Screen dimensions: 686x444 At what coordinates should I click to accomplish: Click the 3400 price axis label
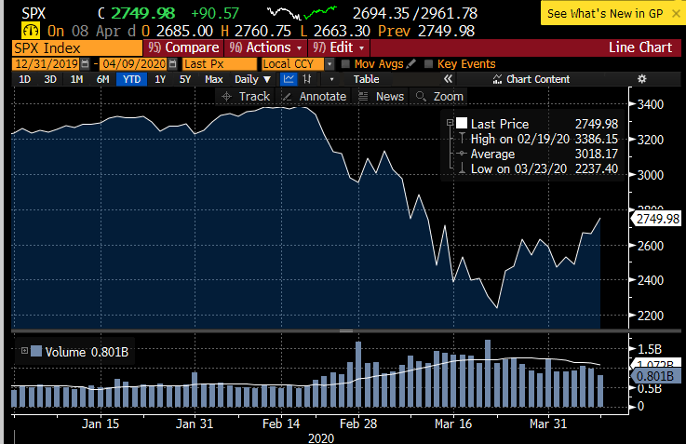[x=651, y=104]
